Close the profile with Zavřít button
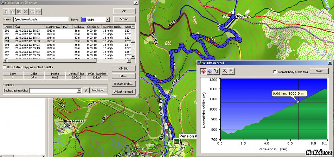This screenshot has height=157, width=334. (x=319, y=71)
